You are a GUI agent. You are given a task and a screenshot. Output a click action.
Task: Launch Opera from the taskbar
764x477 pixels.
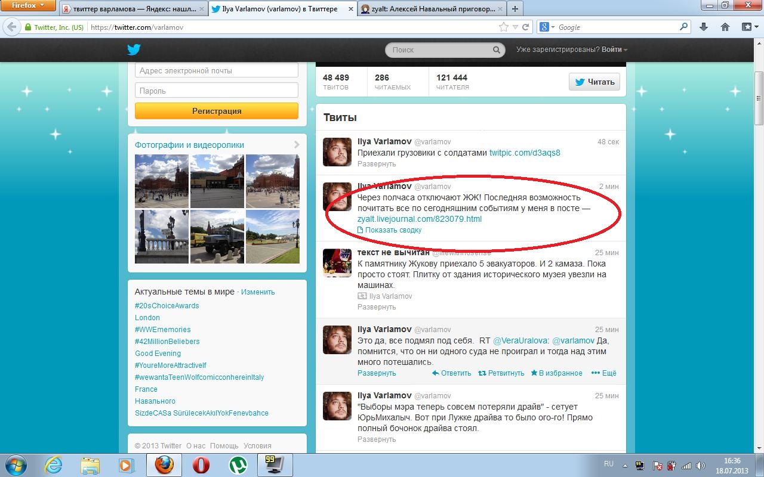(201, 464)
